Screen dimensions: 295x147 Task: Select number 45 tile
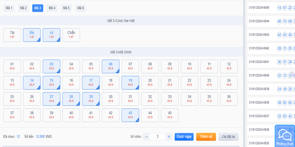[x=170, y=115]
